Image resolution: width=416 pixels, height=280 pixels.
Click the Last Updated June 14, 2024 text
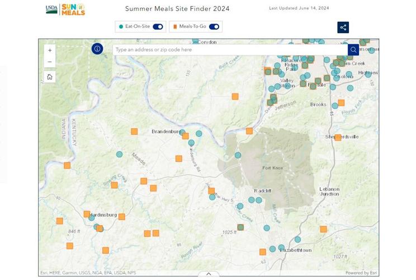click(299, 8)
